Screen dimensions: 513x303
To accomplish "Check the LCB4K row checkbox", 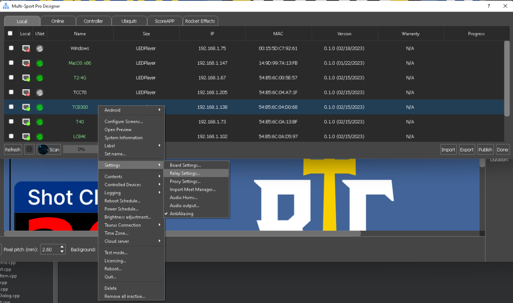I will 11,135.
